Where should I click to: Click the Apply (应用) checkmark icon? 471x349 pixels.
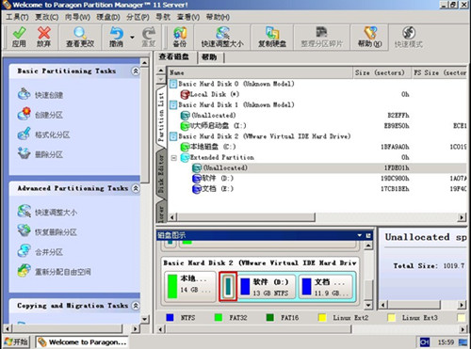[x=19, y=33]
